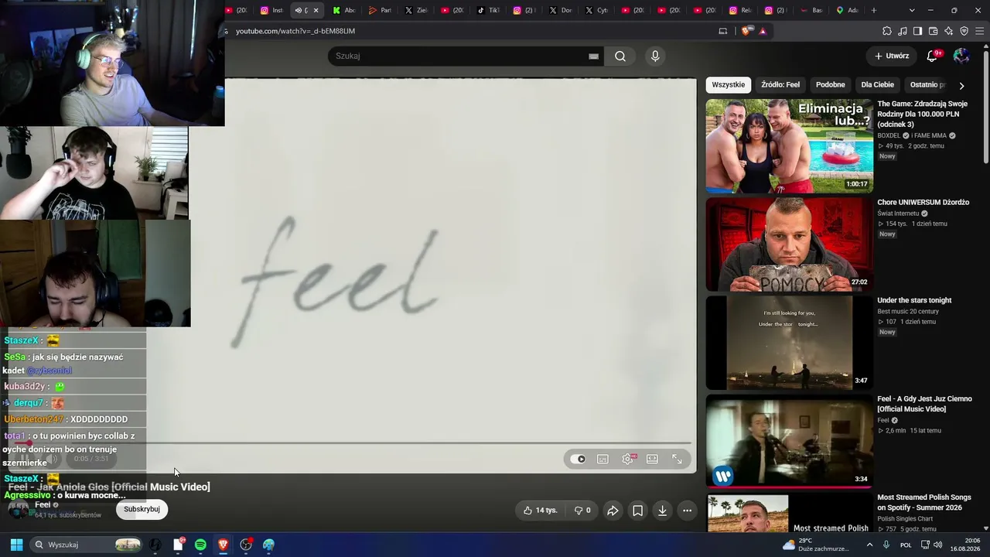
Task: Open the taskbar clock showing 20:06
Action: click(x=966, y=545)
